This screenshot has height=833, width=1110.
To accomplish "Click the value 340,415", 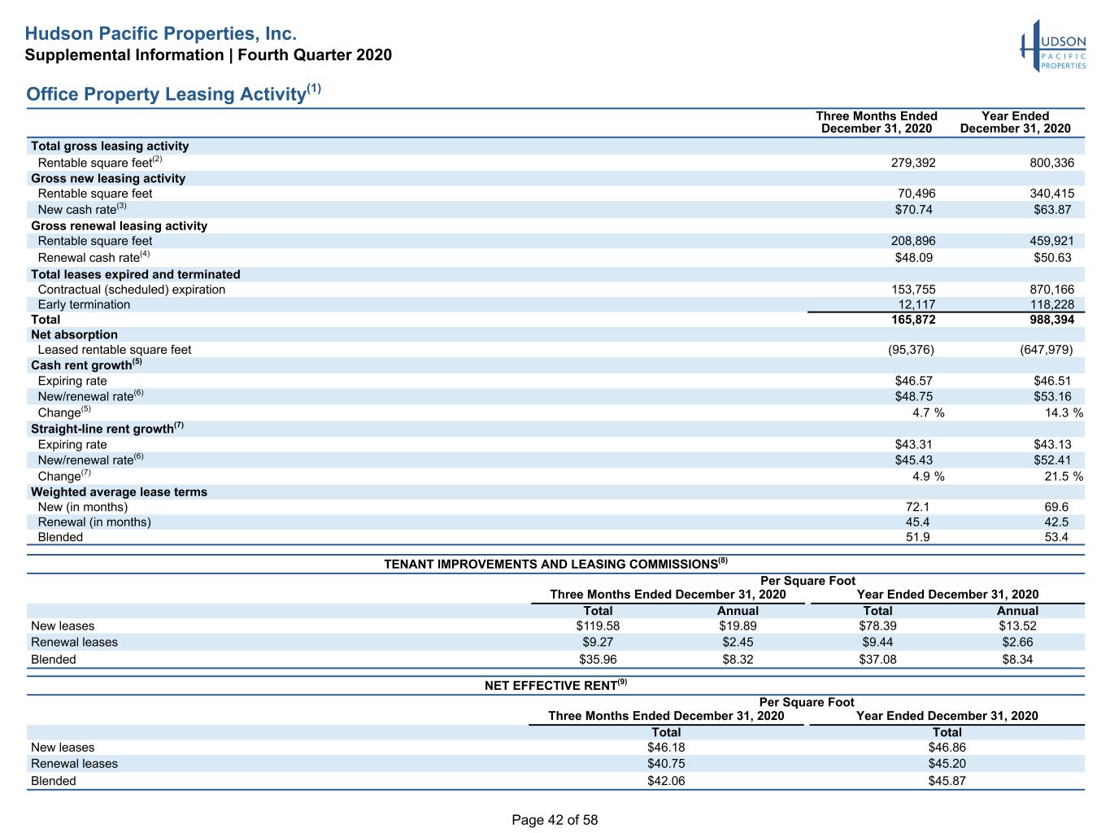I will click(1052, 194).
